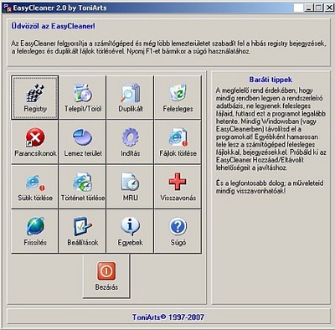
Task: Maximize the EasyCleaner window
Action: (318, 8)
